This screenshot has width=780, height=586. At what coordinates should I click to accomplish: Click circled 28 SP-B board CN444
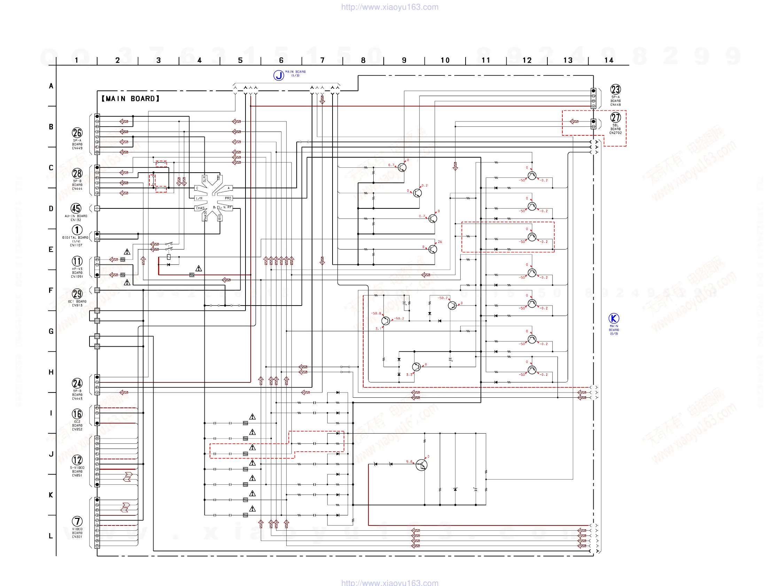click(x=77, y=173)
